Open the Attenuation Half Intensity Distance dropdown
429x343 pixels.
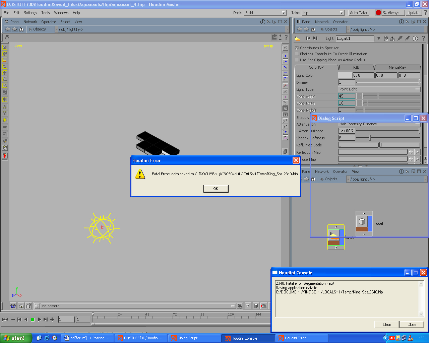(x=379, y=124)
